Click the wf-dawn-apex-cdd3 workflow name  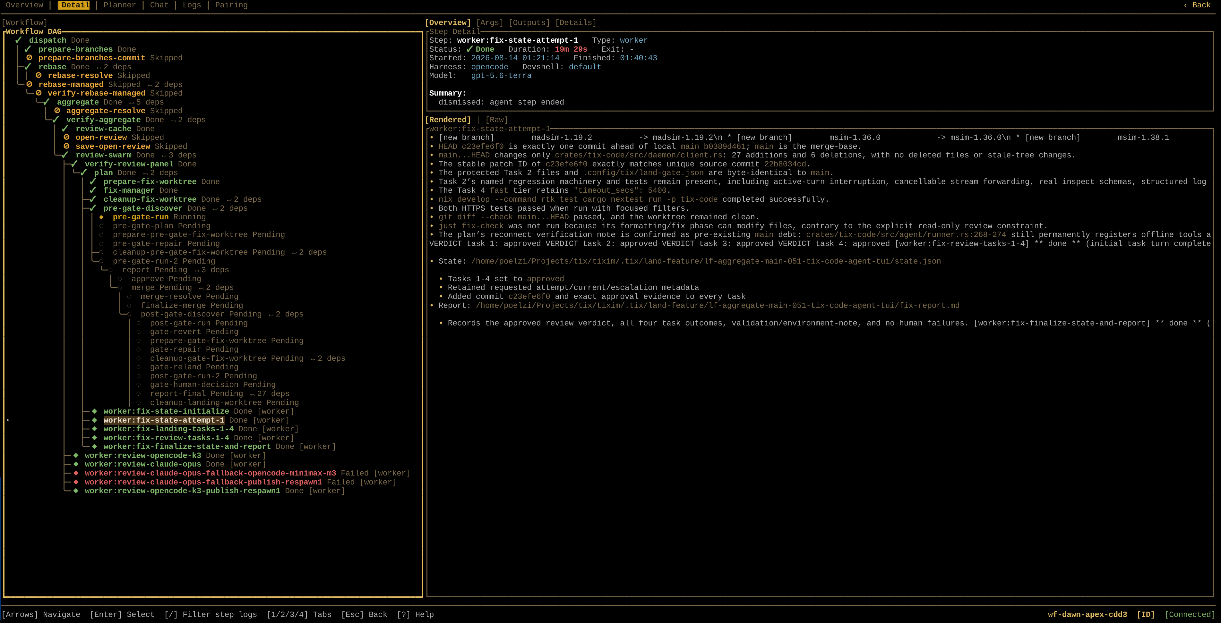click(x=1087, y=614)
